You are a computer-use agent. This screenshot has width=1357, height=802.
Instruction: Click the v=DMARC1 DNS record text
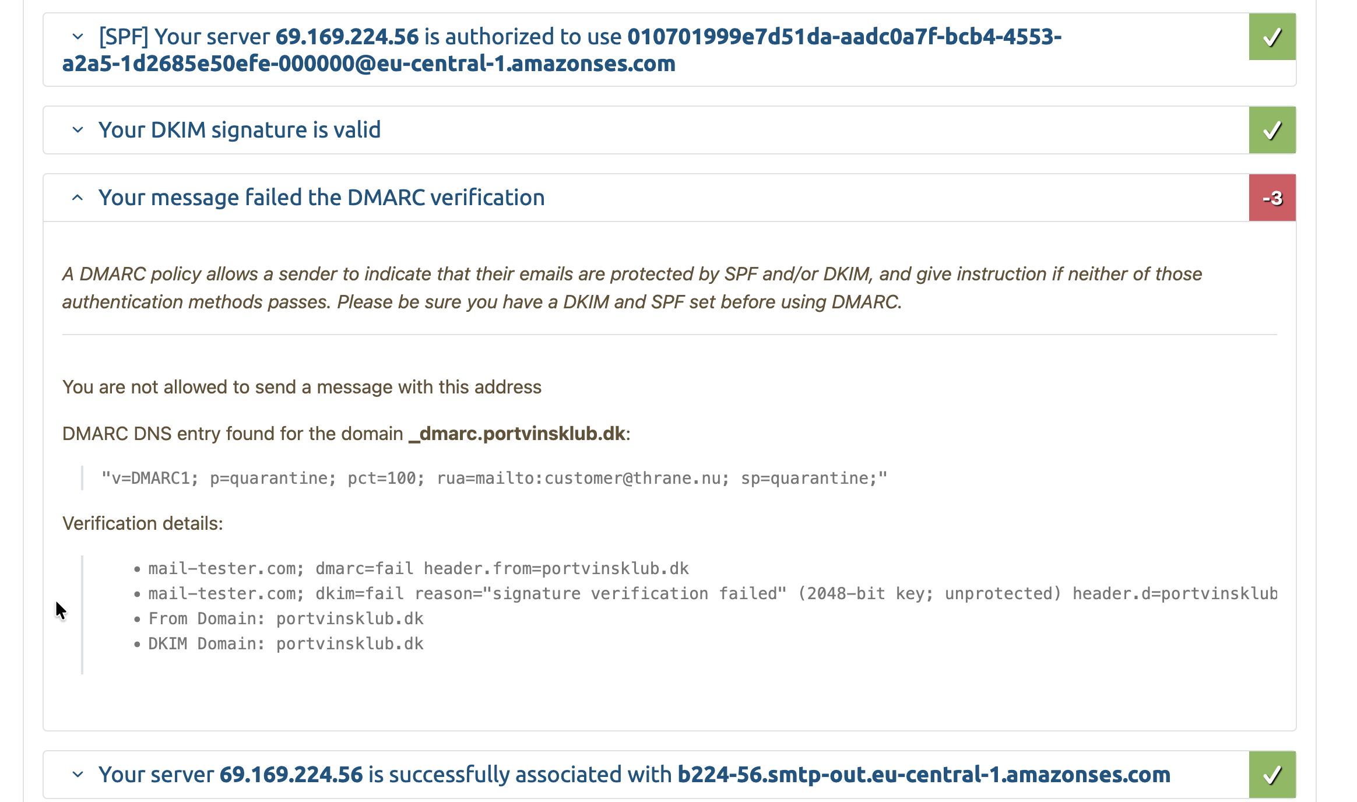coord(494,479)
